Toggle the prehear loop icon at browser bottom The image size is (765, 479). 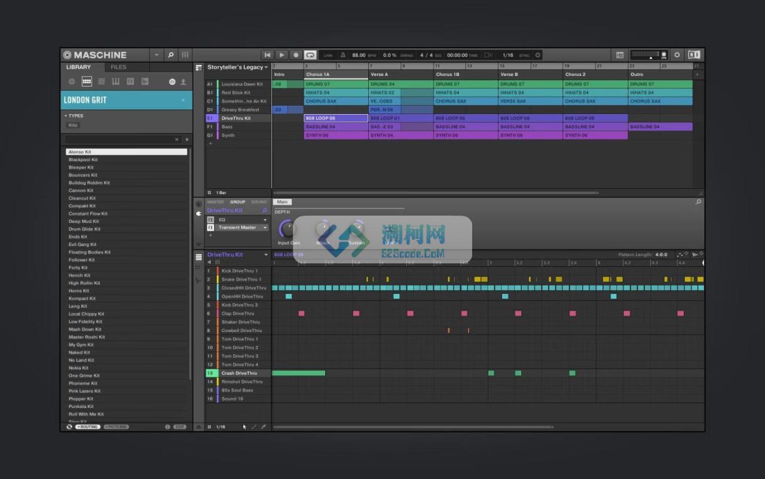coord(69,427)
